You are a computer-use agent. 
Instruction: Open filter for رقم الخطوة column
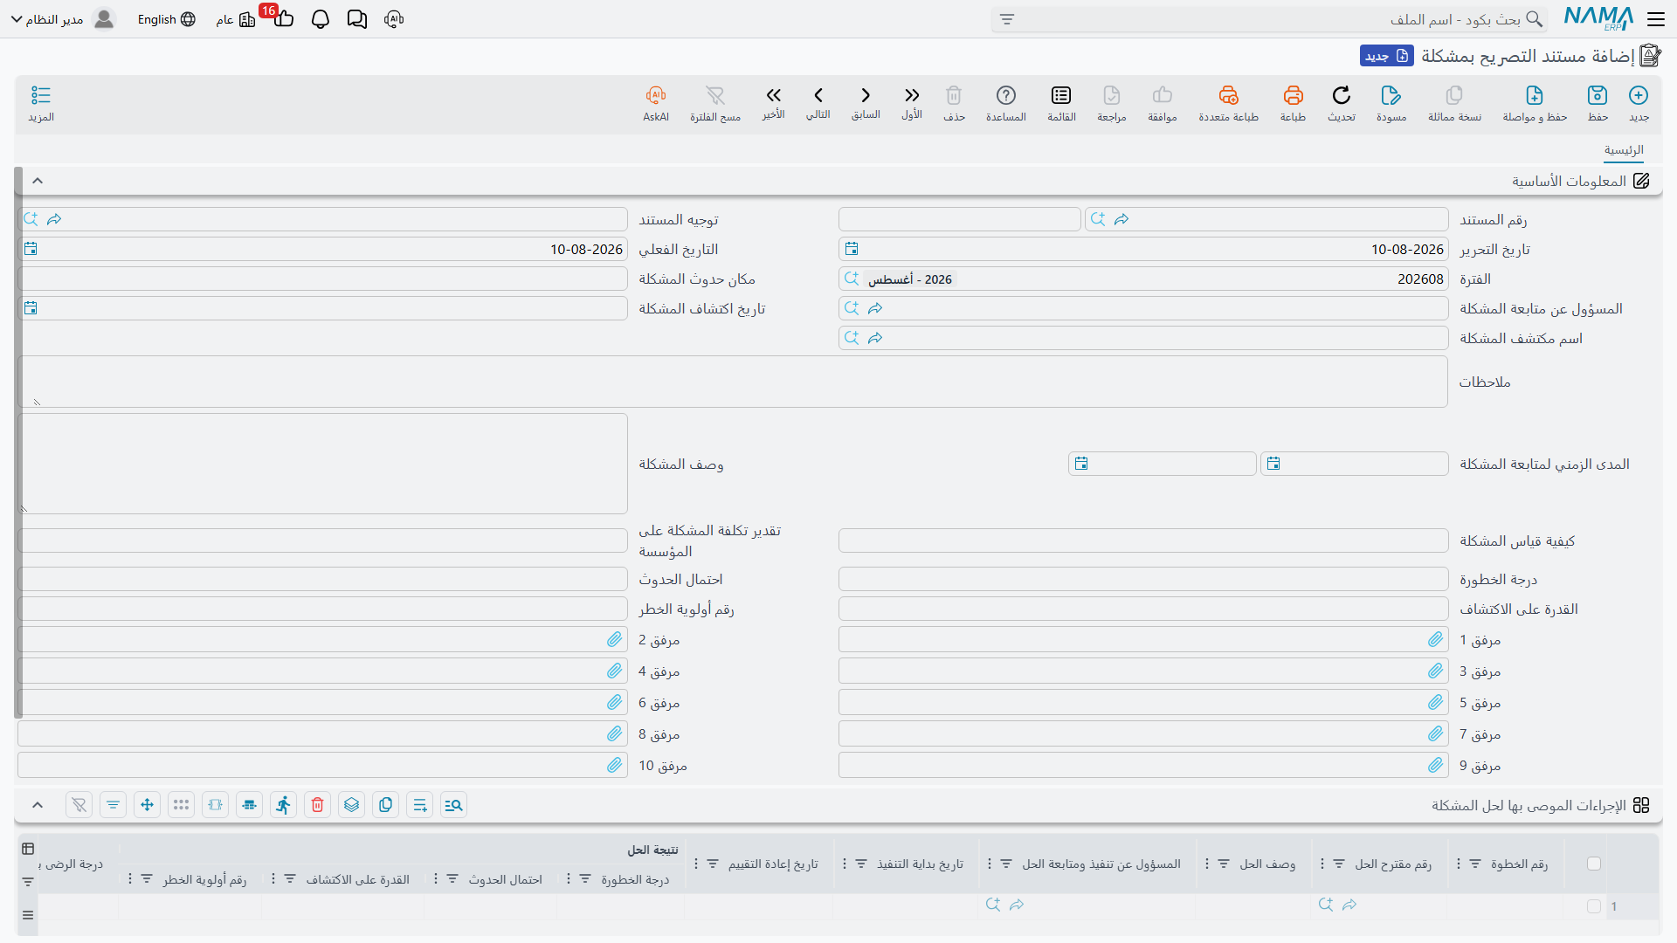tap(1475, 864)
